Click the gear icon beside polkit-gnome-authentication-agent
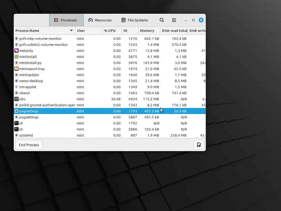Screen dimensions: 281x211 16,105
